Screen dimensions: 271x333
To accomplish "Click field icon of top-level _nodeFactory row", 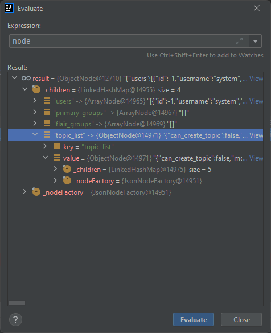I will (36, 192).
